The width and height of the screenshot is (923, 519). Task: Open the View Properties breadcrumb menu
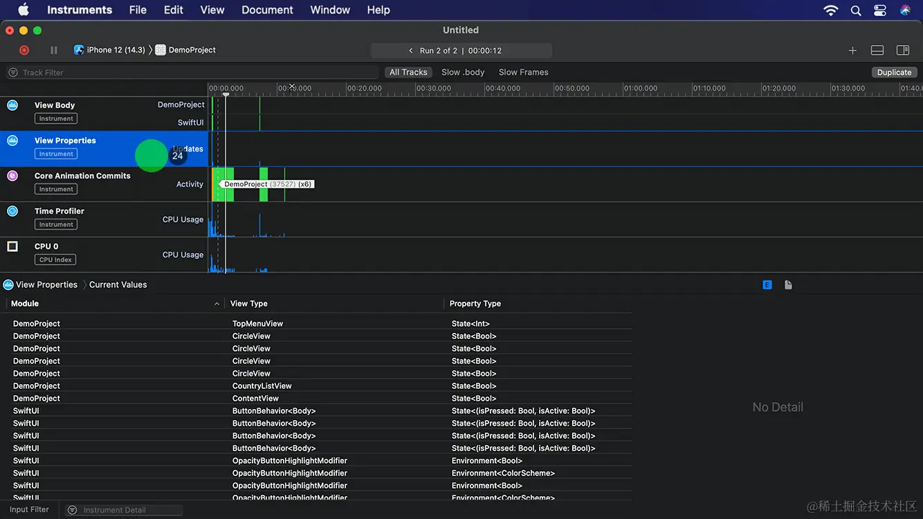(x=46, y=284)
